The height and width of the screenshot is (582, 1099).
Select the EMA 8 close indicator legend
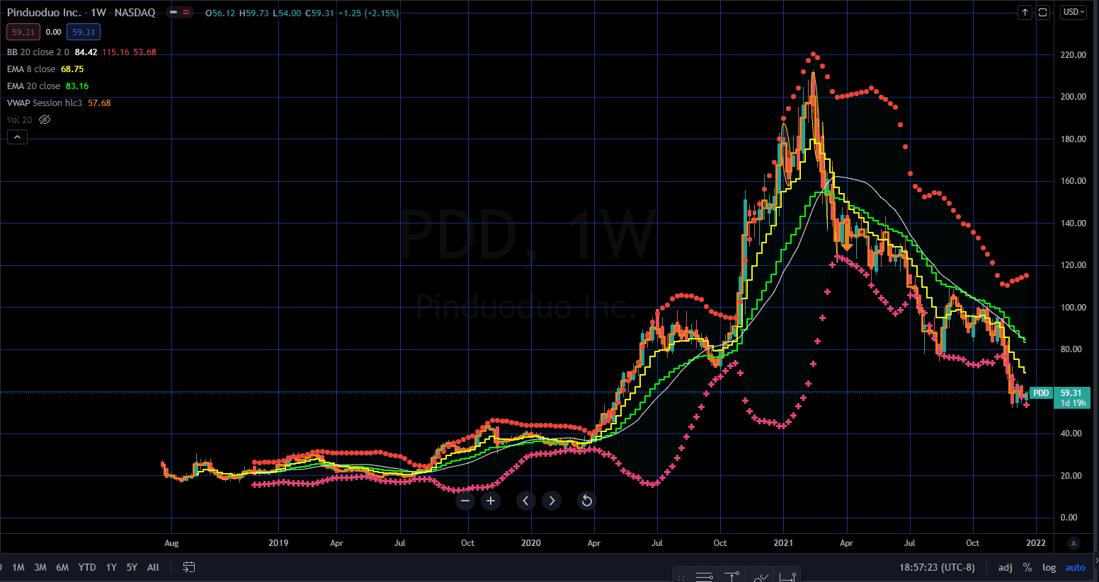pos(31,69)
